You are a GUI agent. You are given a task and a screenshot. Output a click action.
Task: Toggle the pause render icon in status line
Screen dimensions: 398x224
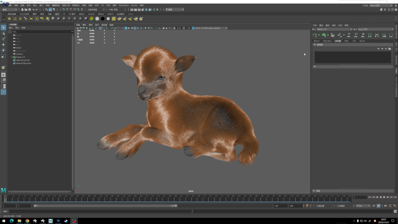click(157, 10)
